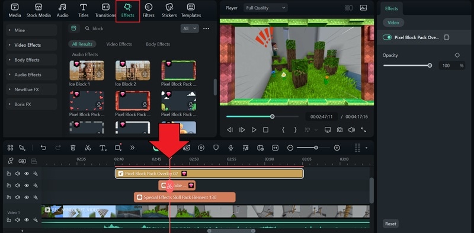Expand more timeline tools double-arrow
Screen dimensions: 474x233
coord(132,148)
